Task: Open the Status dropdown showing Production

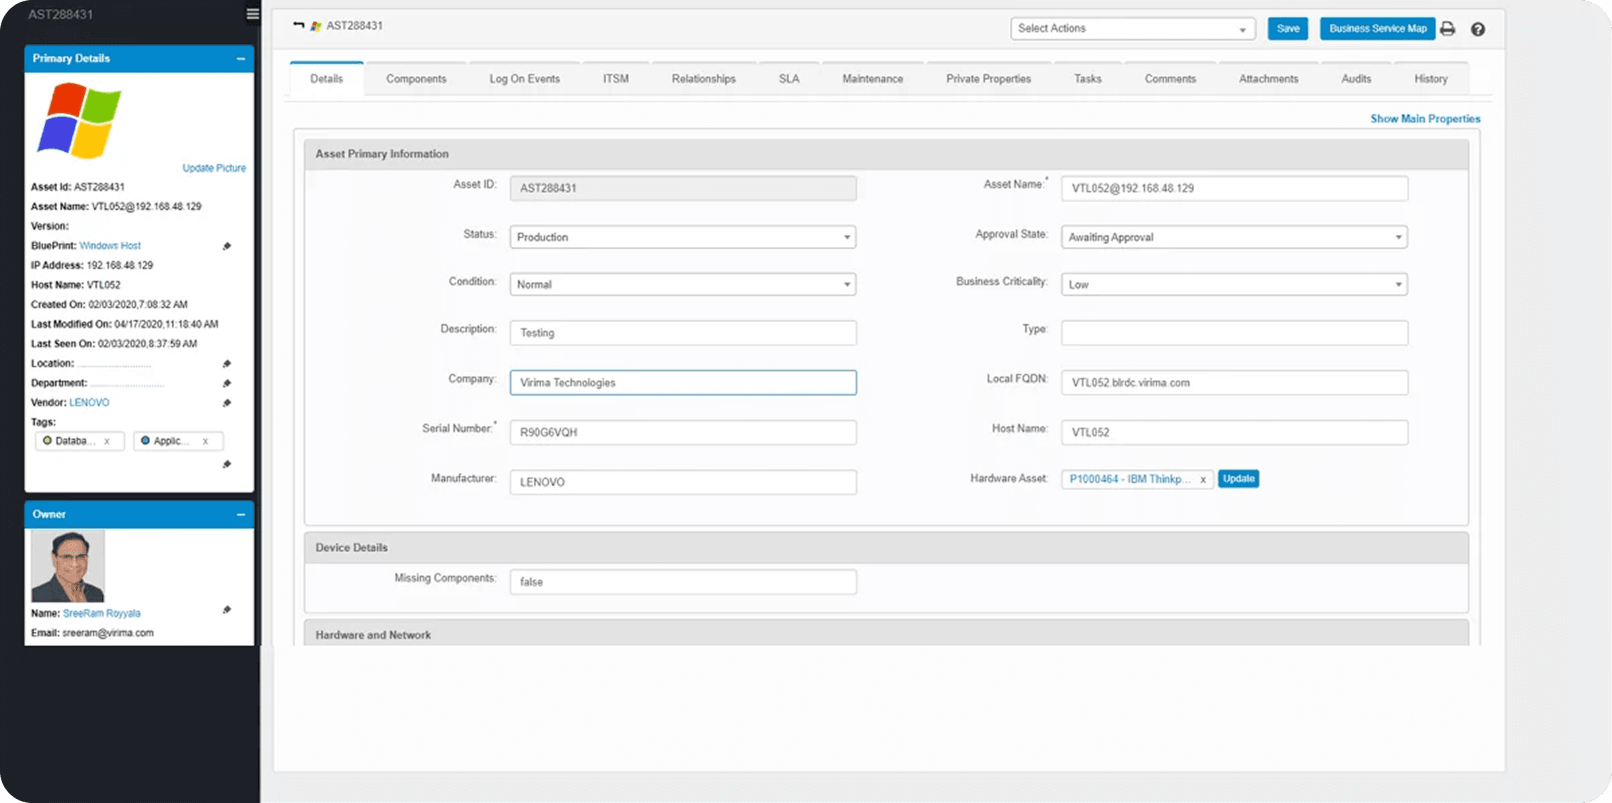Action: pos(683,237)
